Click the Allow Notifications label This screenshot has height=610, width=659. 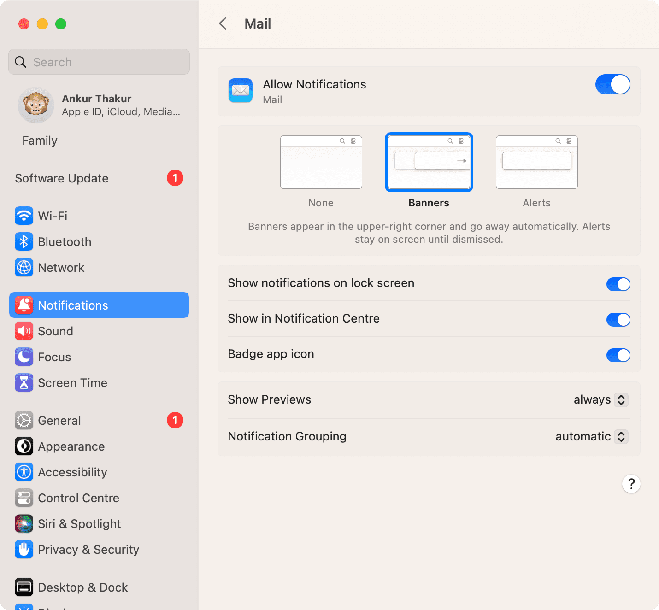[x=314, y=84]
